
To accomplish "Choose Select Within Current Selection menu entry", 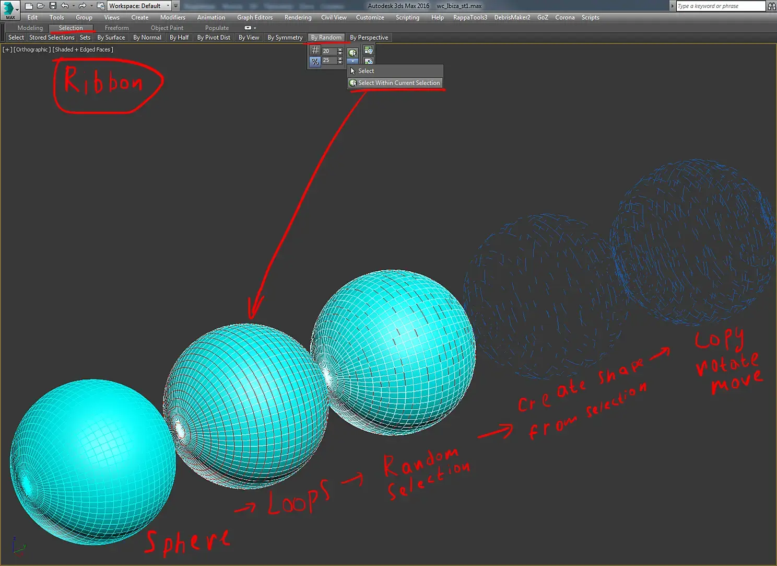I will point(395,83).
